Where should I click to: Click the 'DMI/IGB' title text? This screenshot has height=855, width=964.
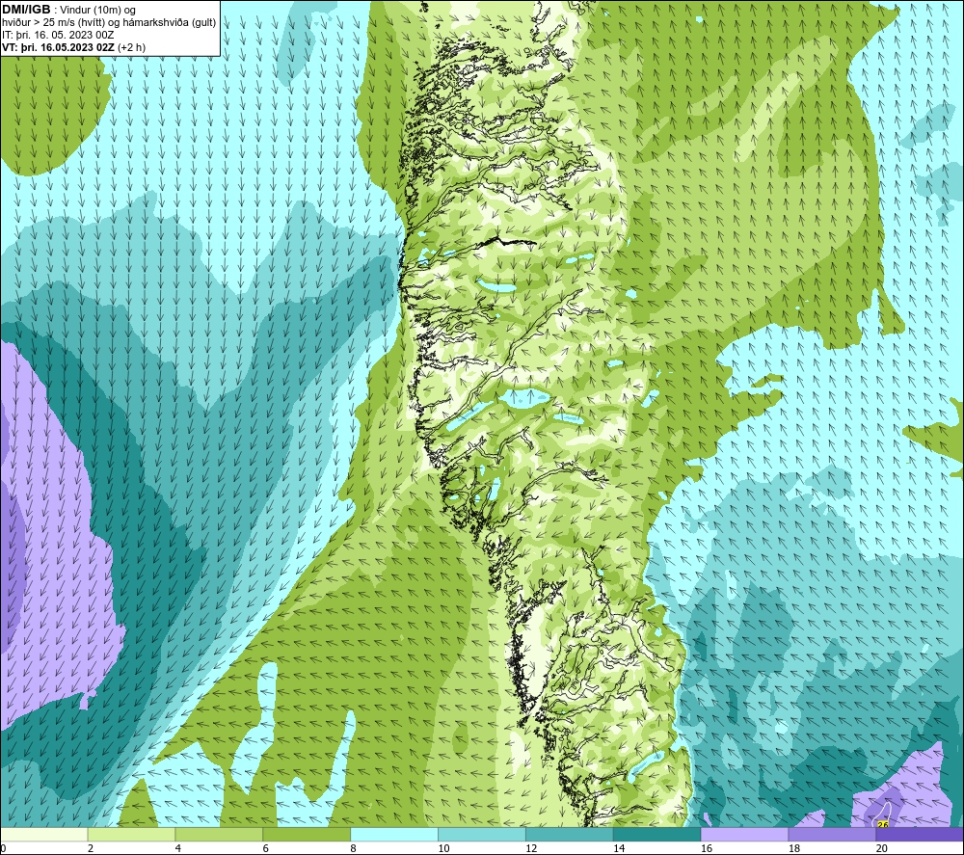coord(26,10)
